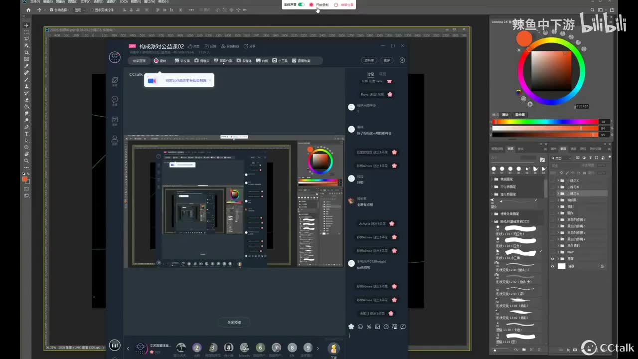Viewport: 638px width, 359px height.
Task: Click the chat history clock icon
Action: 386,327
